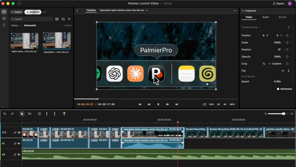Select the Upscaled rapid camera zoom tab
296x167 pixels.
[x=122, y=10]
